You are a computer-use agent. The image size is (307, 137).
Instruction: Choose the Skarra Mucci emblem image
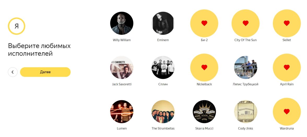coord(204,112)
